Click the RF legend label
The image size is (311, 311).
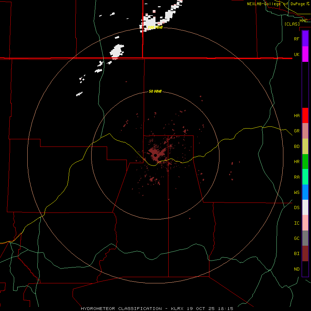pos(296,39)
